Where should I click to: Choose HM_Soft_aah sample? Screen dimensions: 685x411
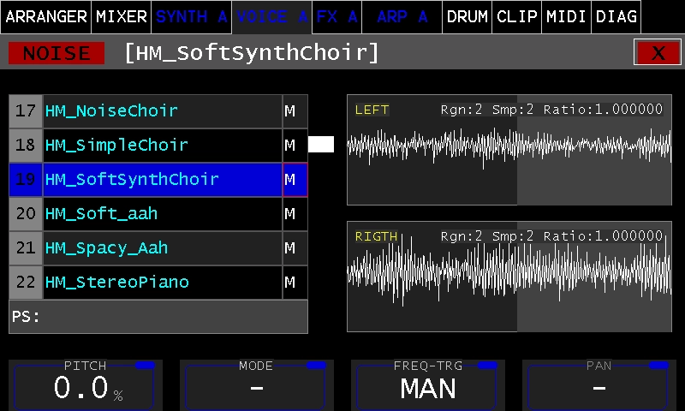pyautogui.click(x=163, y=213)
